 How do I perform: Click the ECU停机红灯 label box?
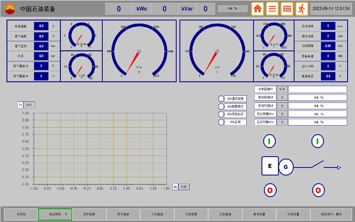coord(235,114)
